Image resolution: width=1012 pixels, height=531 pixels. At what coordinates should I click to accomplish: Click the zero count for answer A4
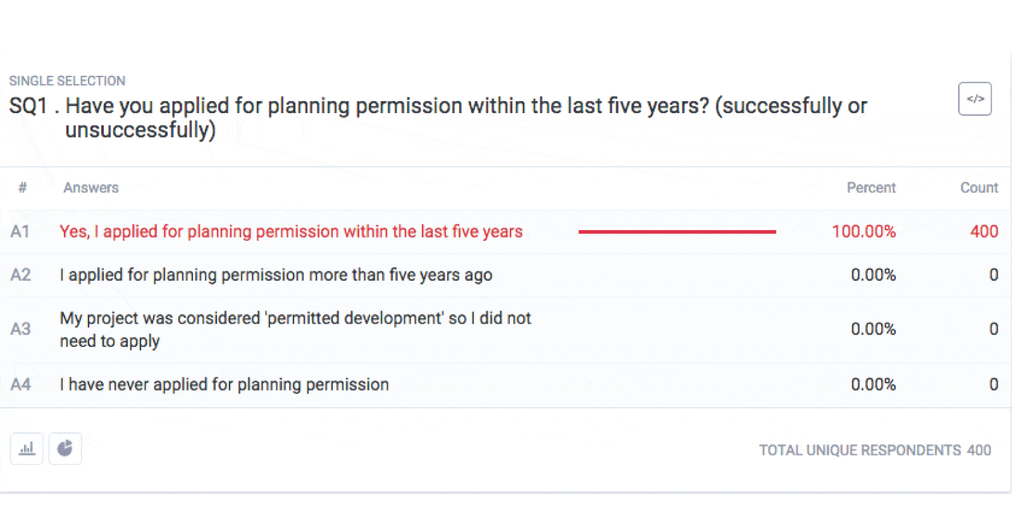(993, 384)
